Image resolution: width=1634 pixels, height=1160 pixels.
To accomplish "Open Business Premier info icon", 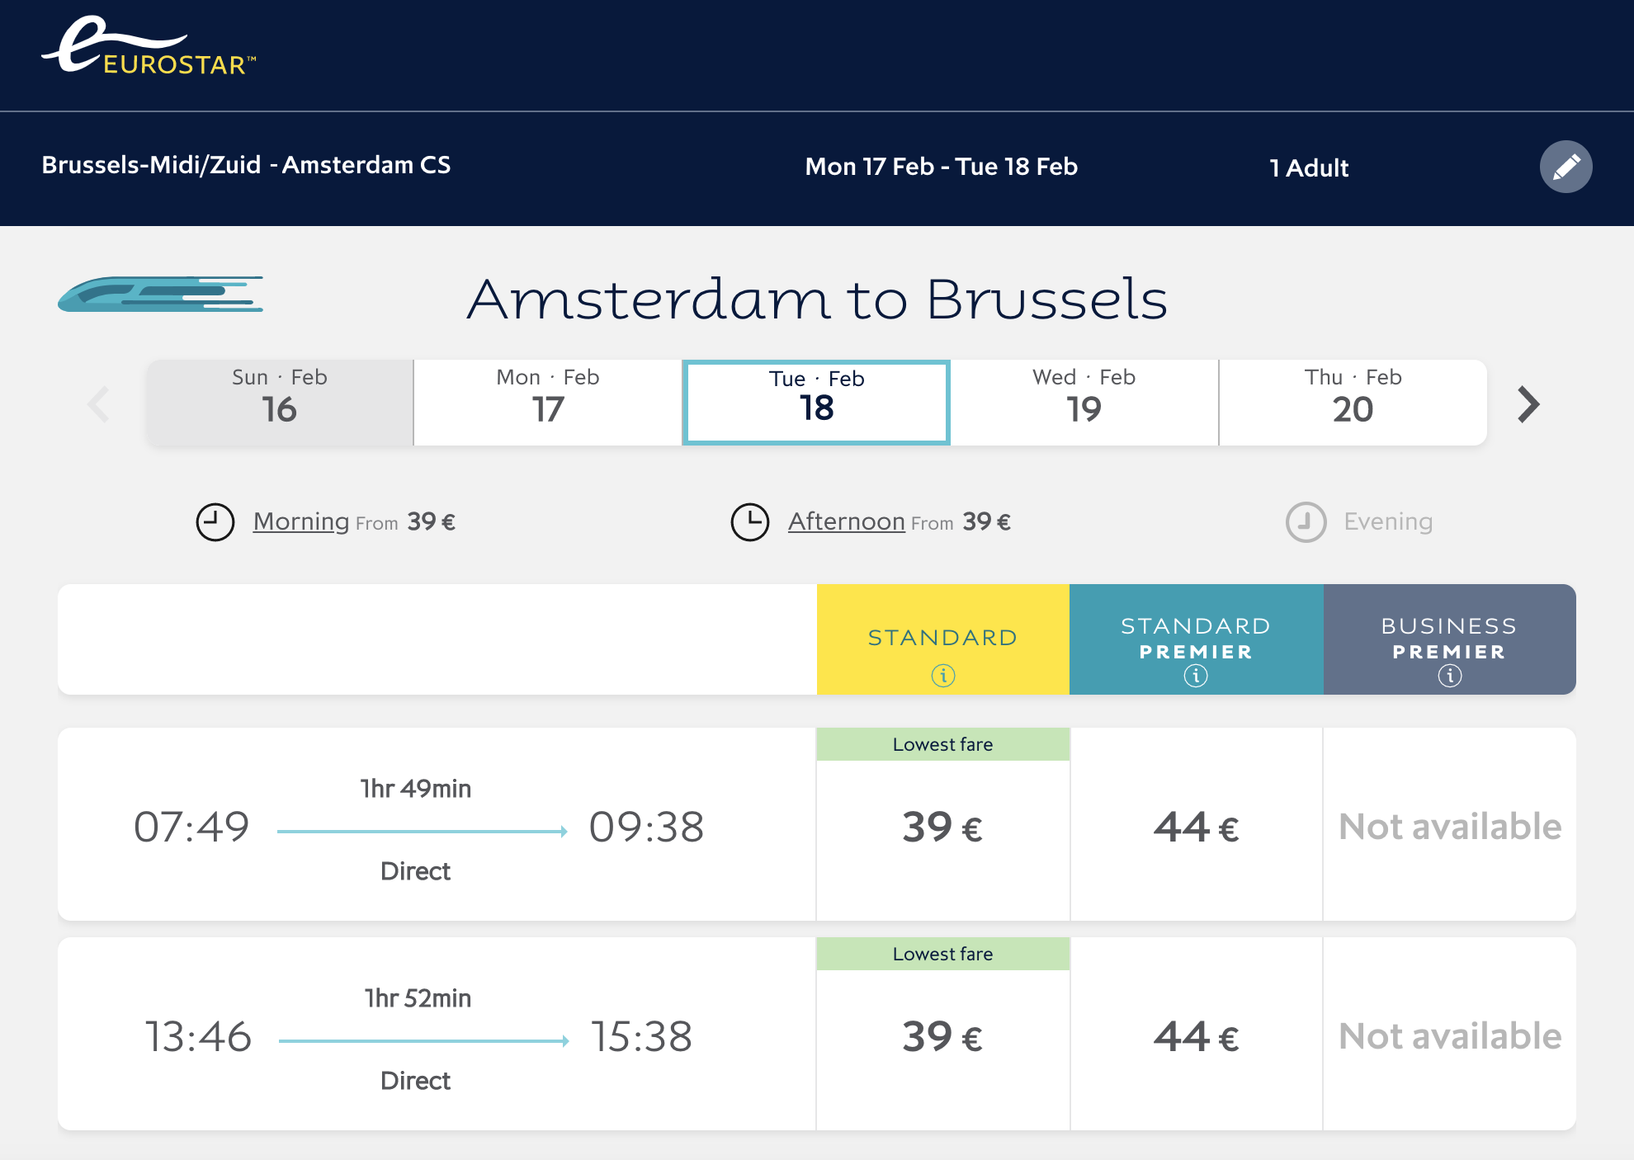I will (x=1450, y=676).
